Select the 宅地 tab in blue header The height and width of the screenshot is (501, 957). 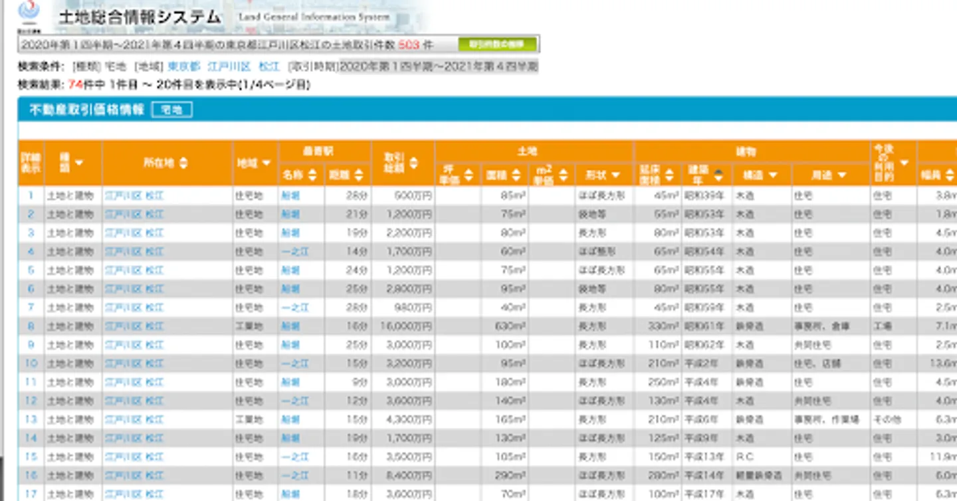click(171, 110)
